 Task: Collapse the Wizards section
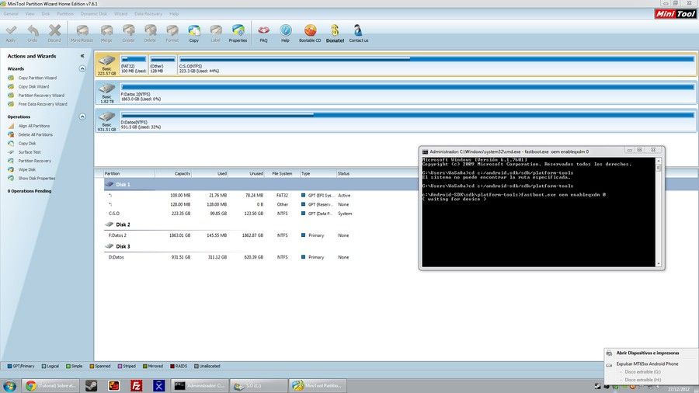[82, 68]
